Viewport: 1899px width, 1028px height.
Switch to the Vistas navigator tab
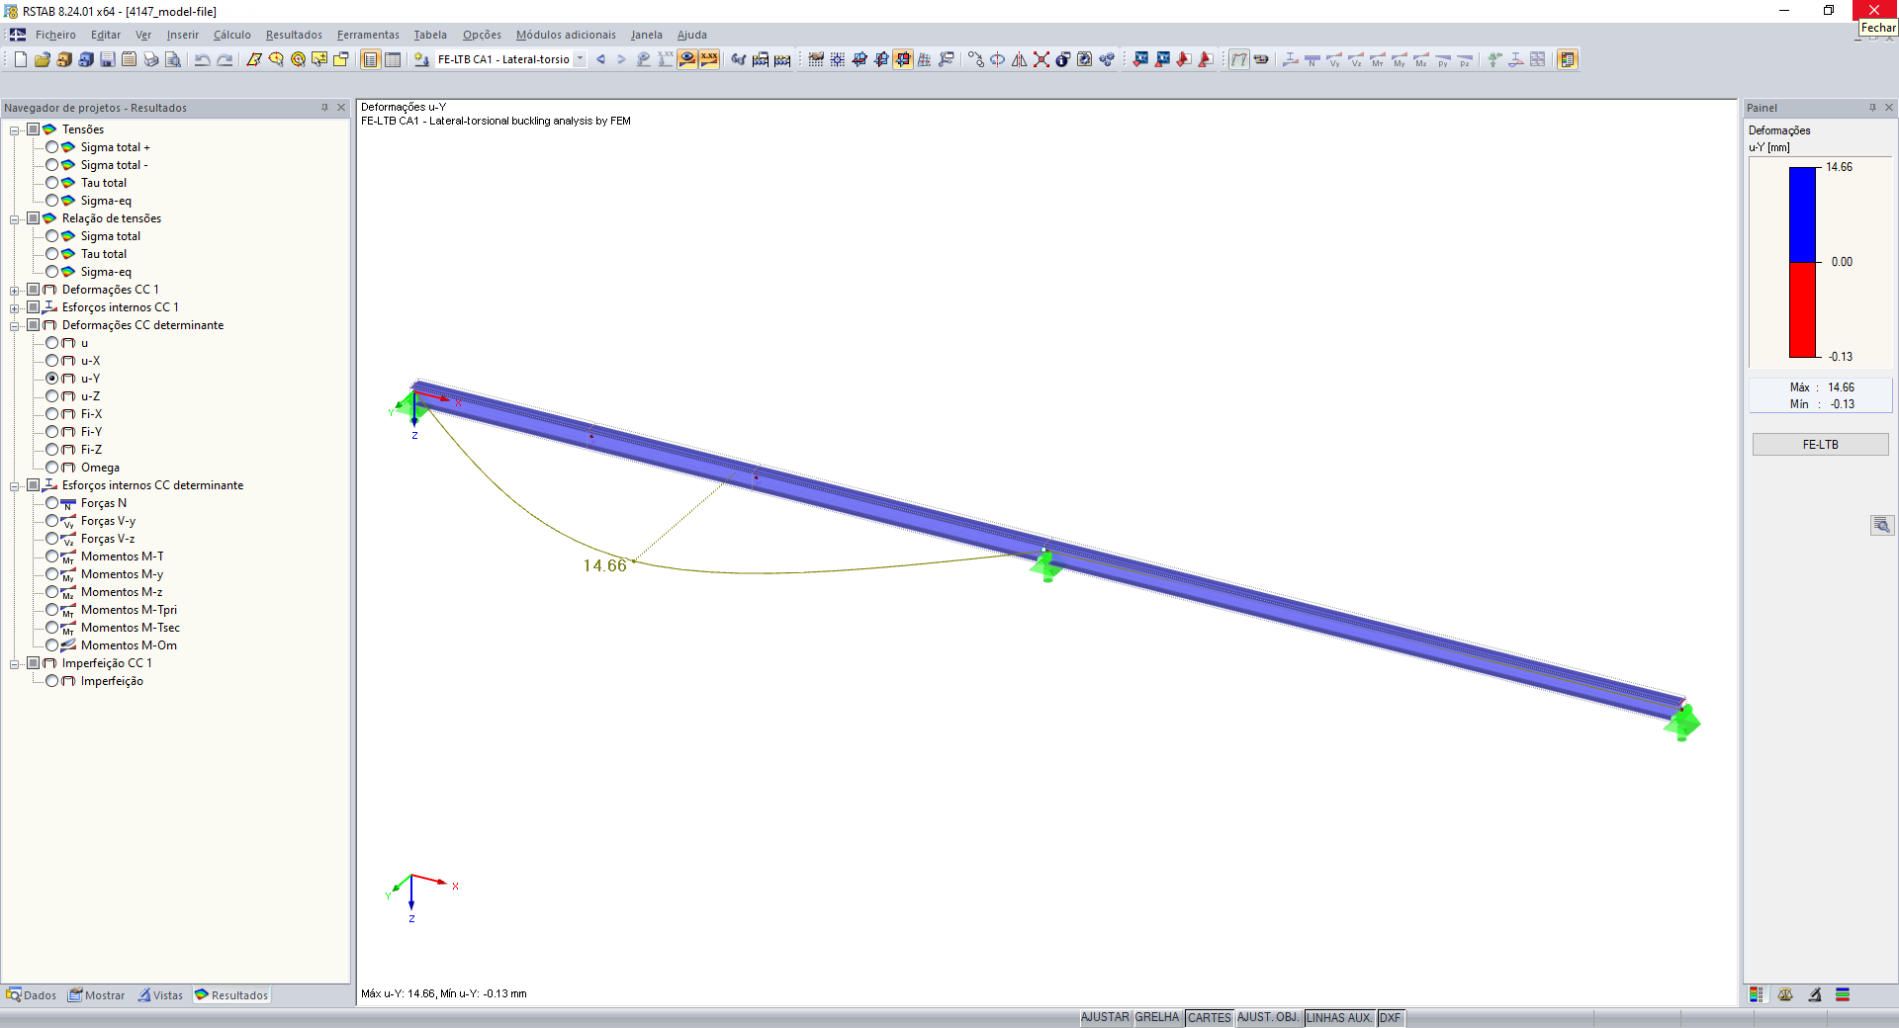[x=160, y=995]
